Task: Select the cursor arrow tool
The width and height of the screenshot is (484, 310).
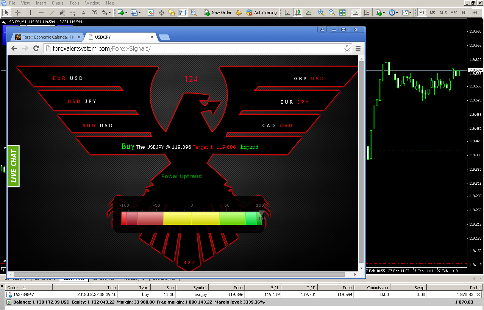Action: click(6, 12)
